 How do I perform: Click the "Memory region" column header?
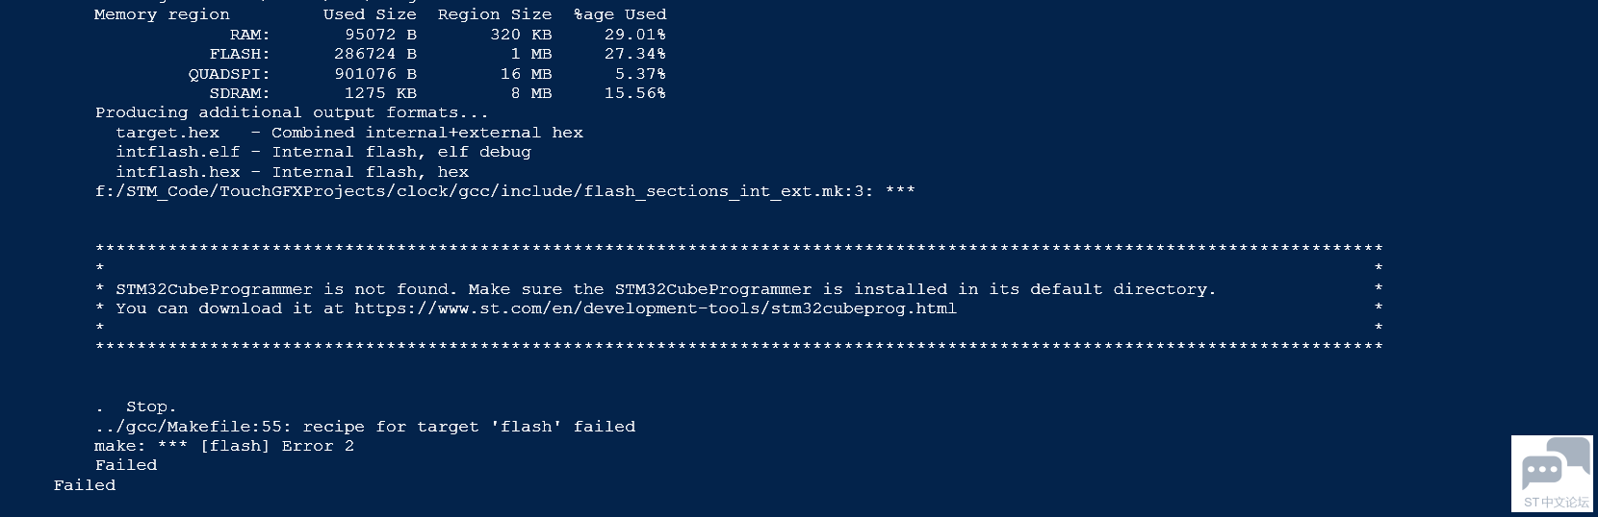162,14
